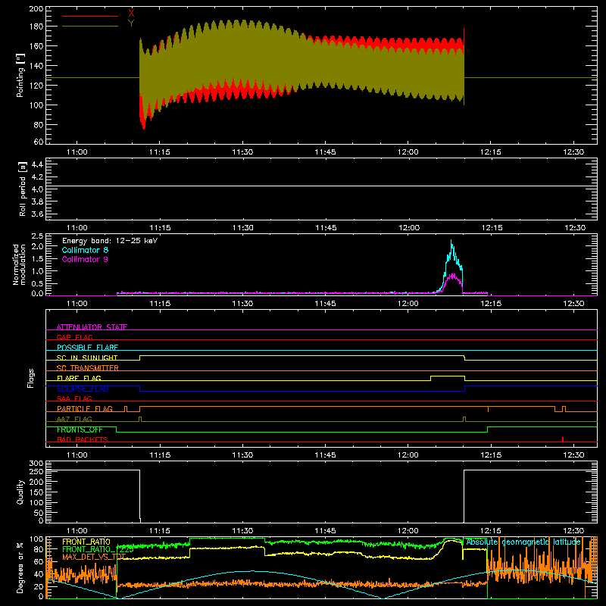This screenshot has width=606, height=606.
Task: Click the cyan Collimator 8 modulation peak
Action: [451, 242]
